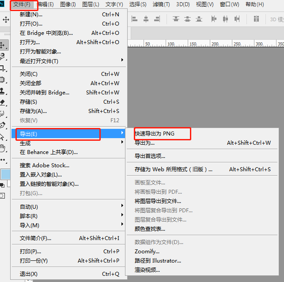Choose 渲染视频...
The height and width of the screenshot is (282, 284).
click(x=202, y=270)
